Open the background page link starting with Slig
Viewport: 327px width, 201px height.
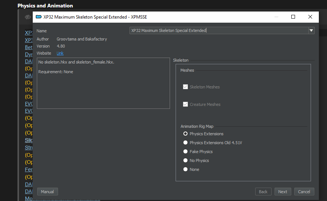click(x=29, y=140)
